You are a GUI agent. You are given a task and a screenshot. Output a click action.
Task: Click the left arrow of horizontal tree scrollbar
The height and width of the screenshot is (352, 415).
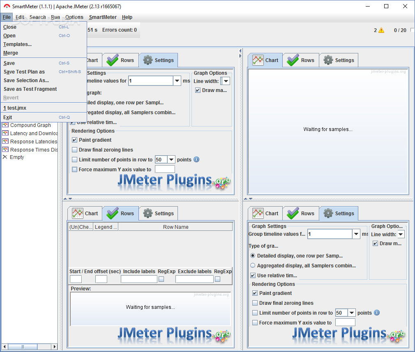[5, 346]
